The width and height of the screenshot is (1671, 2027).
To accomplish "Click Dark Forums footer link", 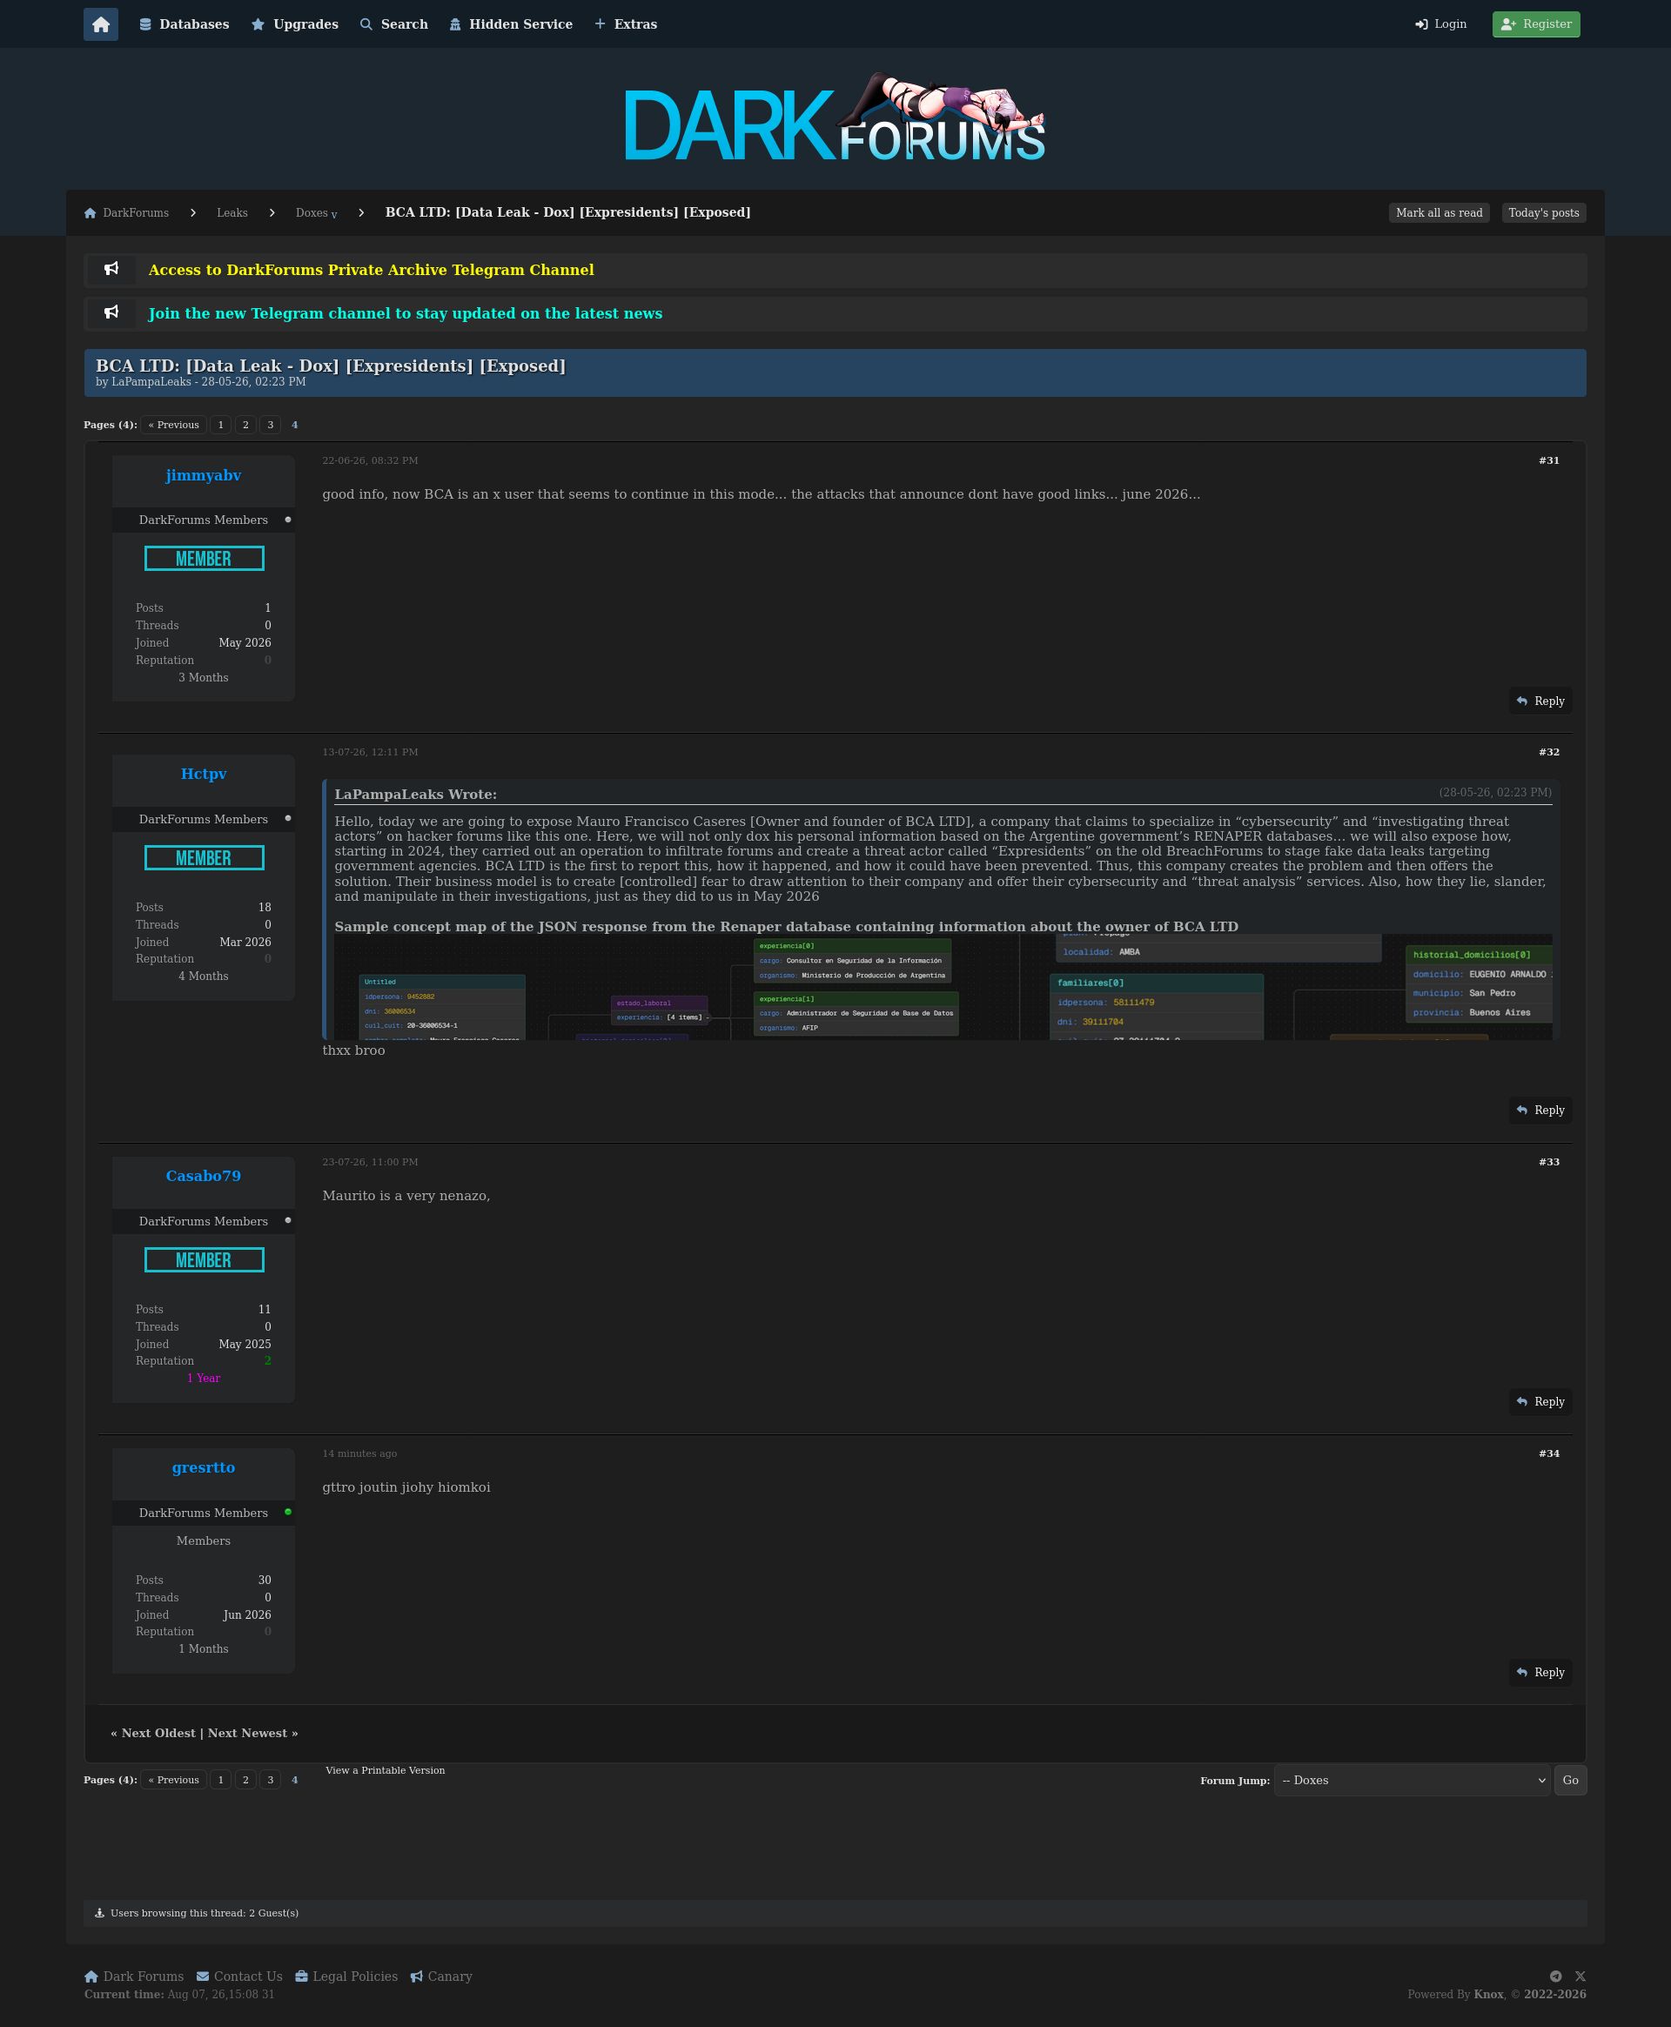I will click(x=134, y=1976).
